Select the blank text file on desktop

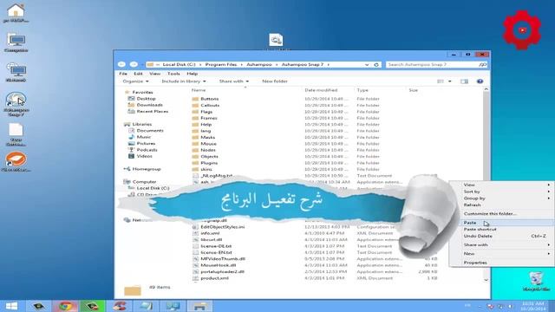click(16, 135)
